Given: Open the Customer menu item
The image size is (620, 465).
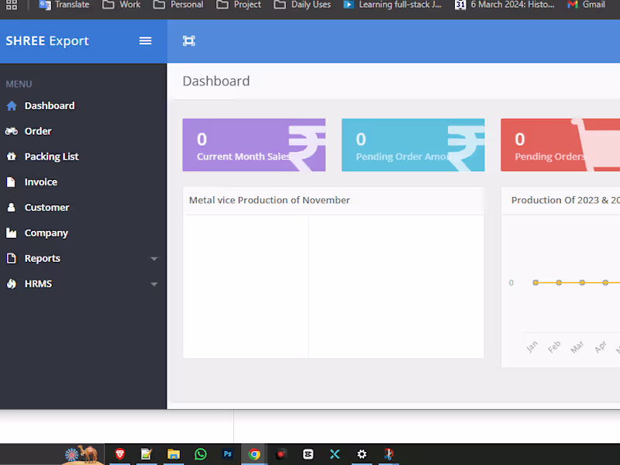Looking at the screenshot, I should click(46, 207).
